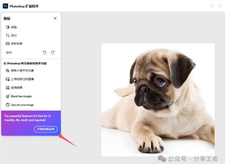225x164 pixels.
Task: Click the Photoshop 扩展程序 title
Action: tap(24, 6)
